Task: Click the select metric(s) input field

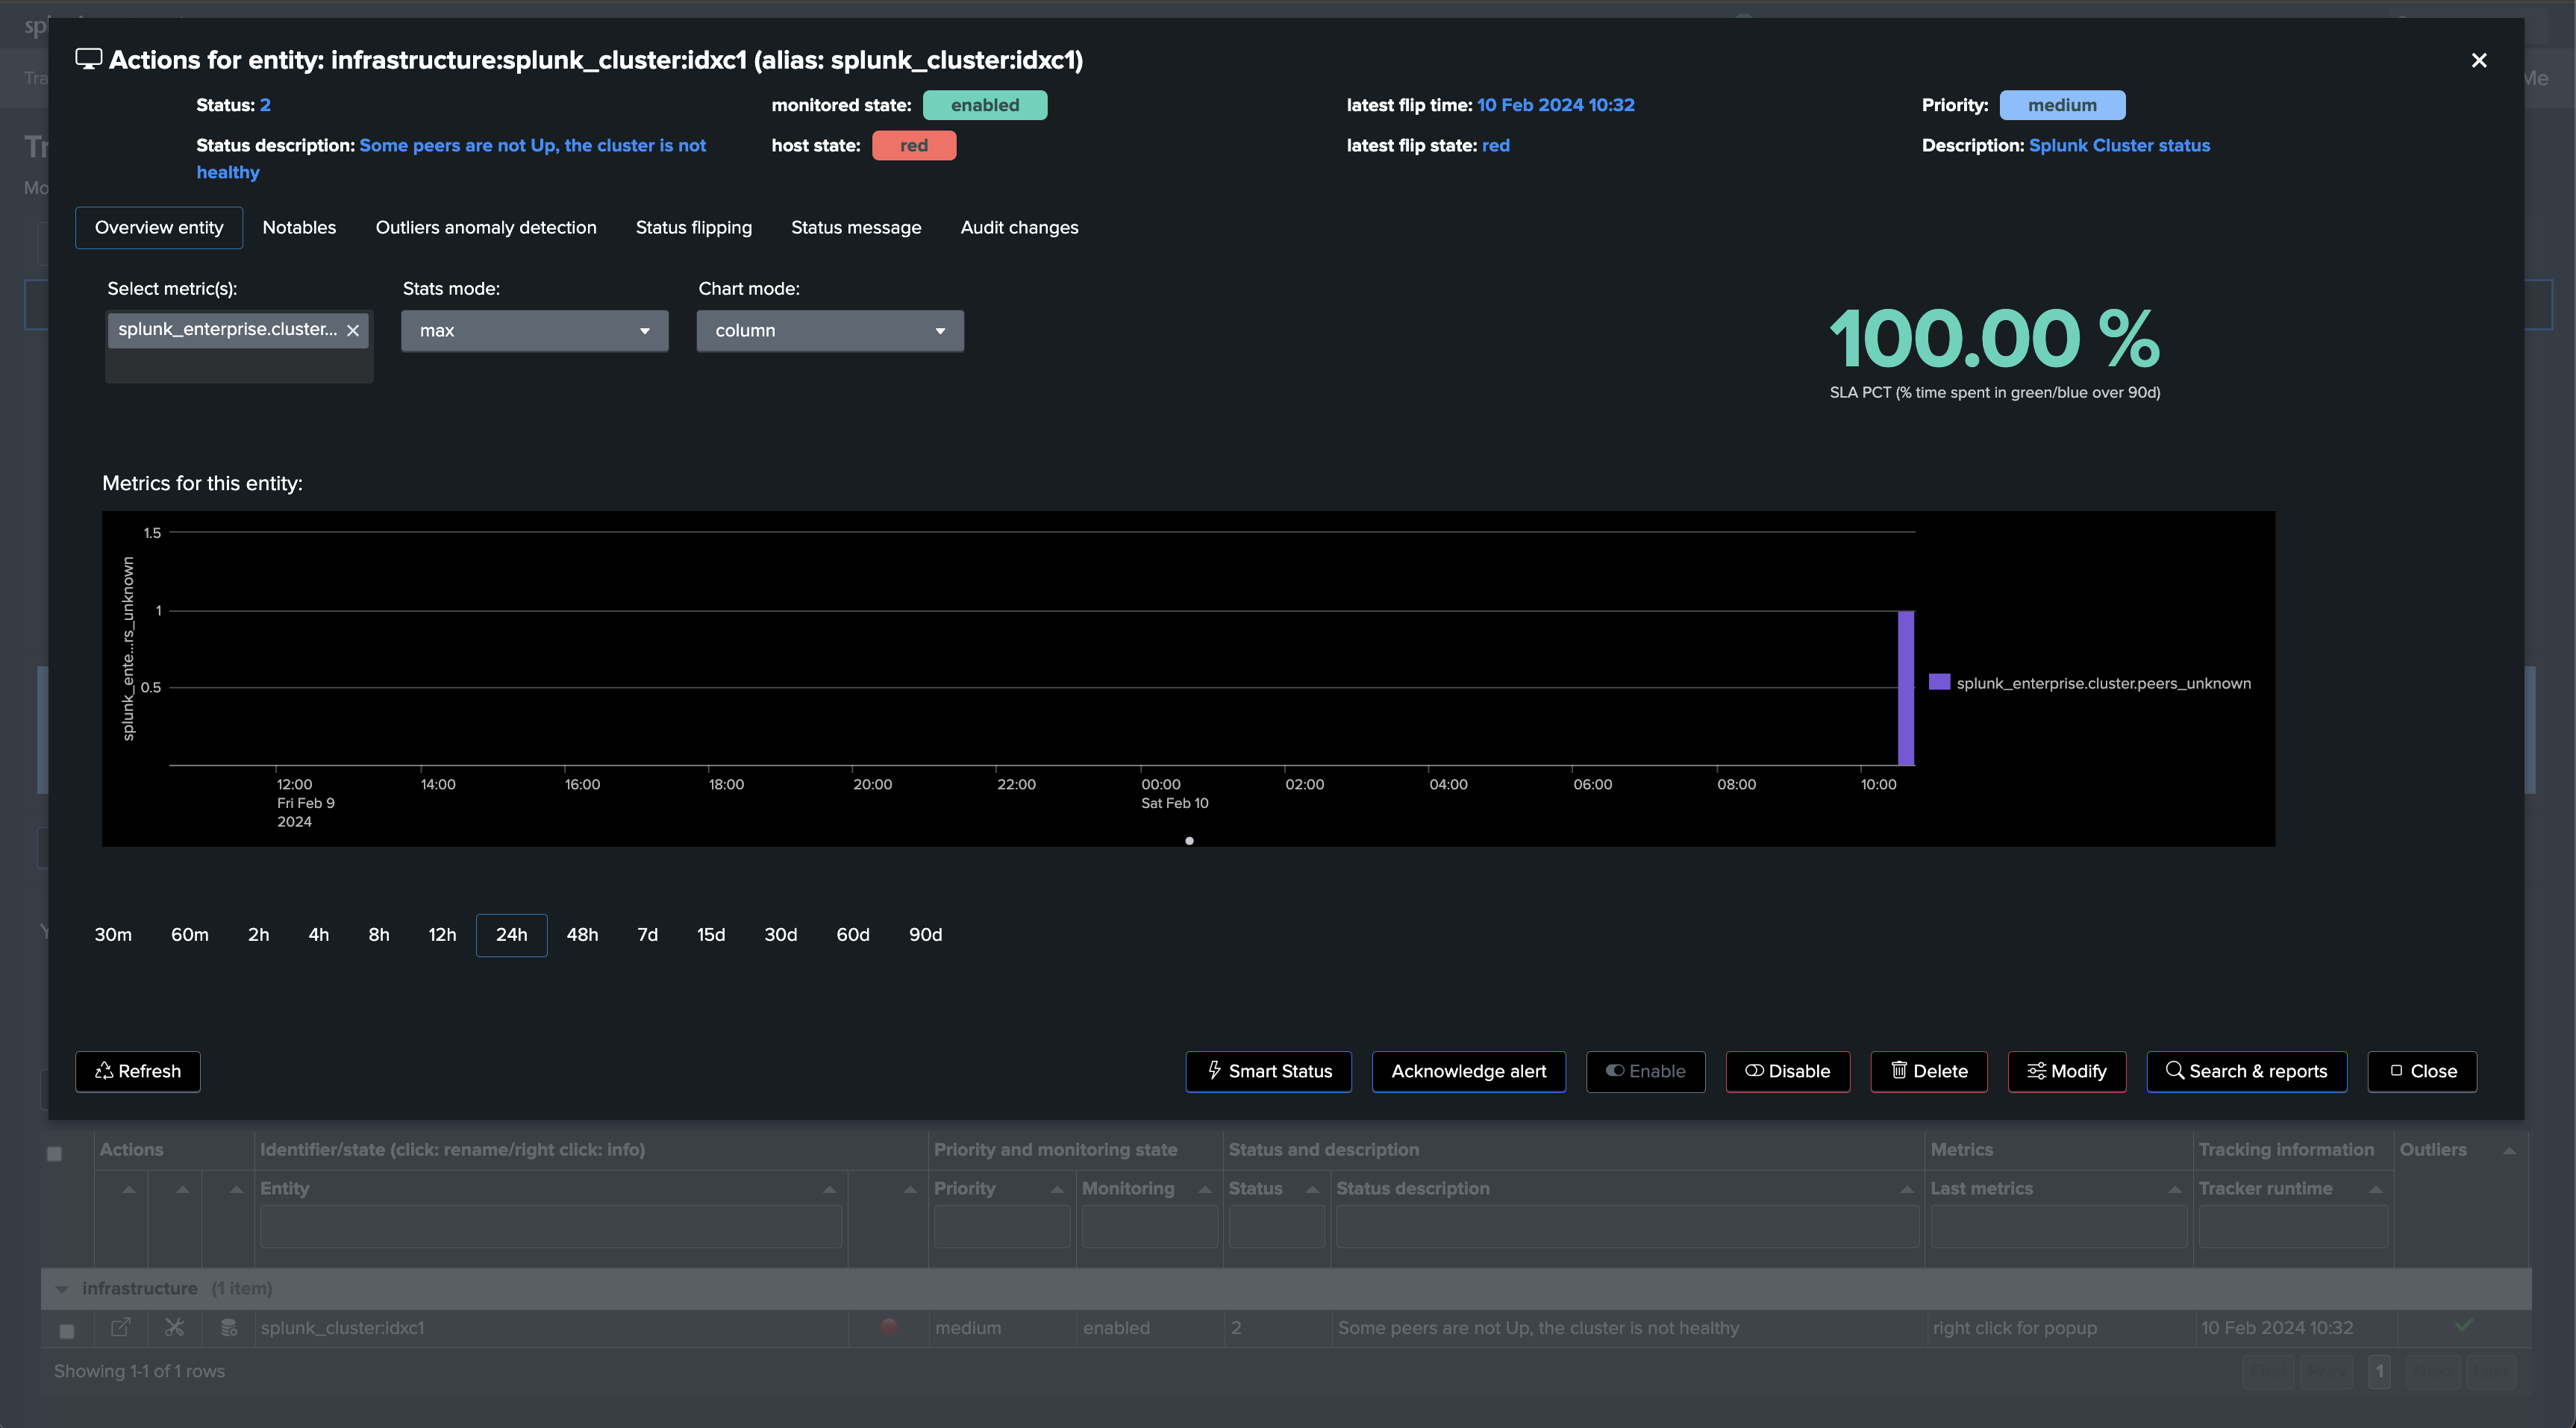Action: (239, 347)
